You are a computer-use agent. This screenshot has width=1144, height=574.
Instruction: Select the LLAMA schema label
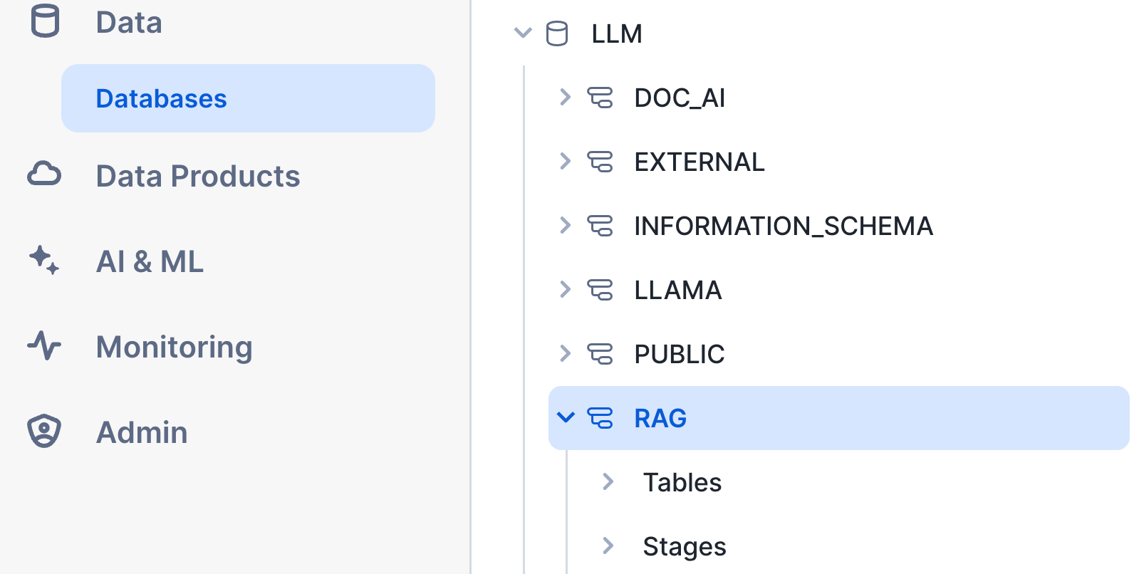click(678, 290)
